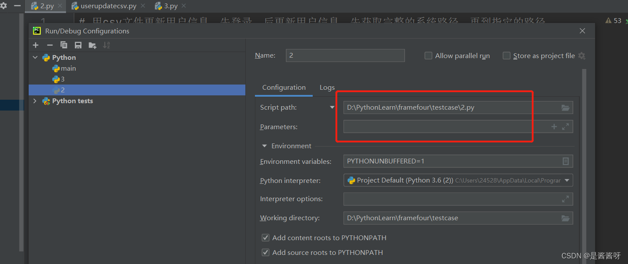Expand the Python tests node
628x264 pixels.
pyautogui.click(x=35, y=101)
